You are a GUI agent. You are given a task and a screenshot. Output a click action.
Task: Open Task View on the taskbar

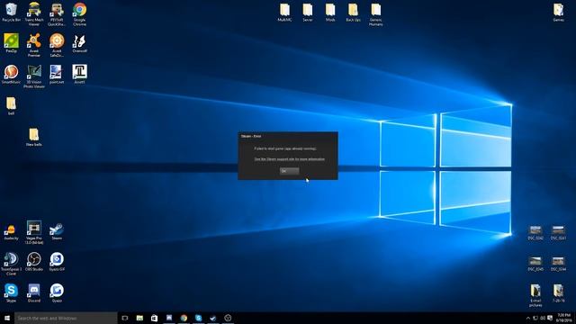125,318
